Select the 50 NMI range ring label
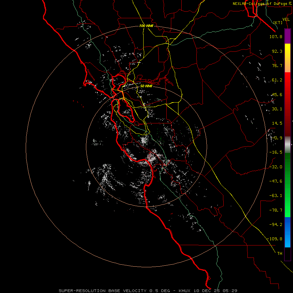Screen dimensions: 293x293 click(146, 86)
